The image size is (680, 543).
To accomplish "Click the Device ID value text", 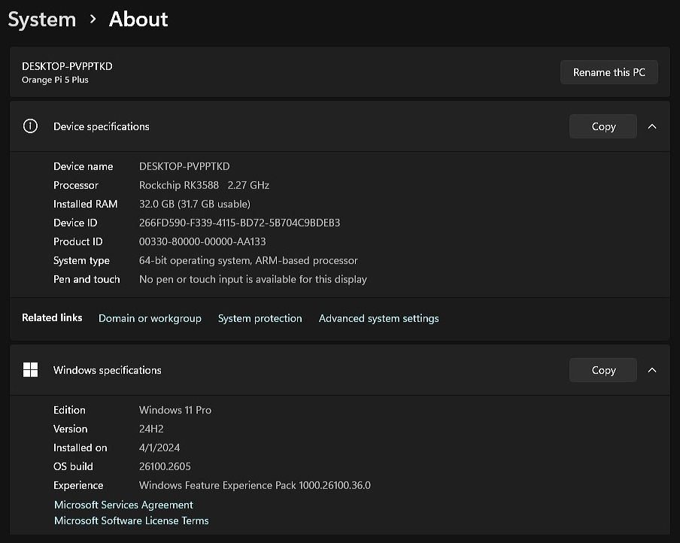I will click(x=239, y=223).
